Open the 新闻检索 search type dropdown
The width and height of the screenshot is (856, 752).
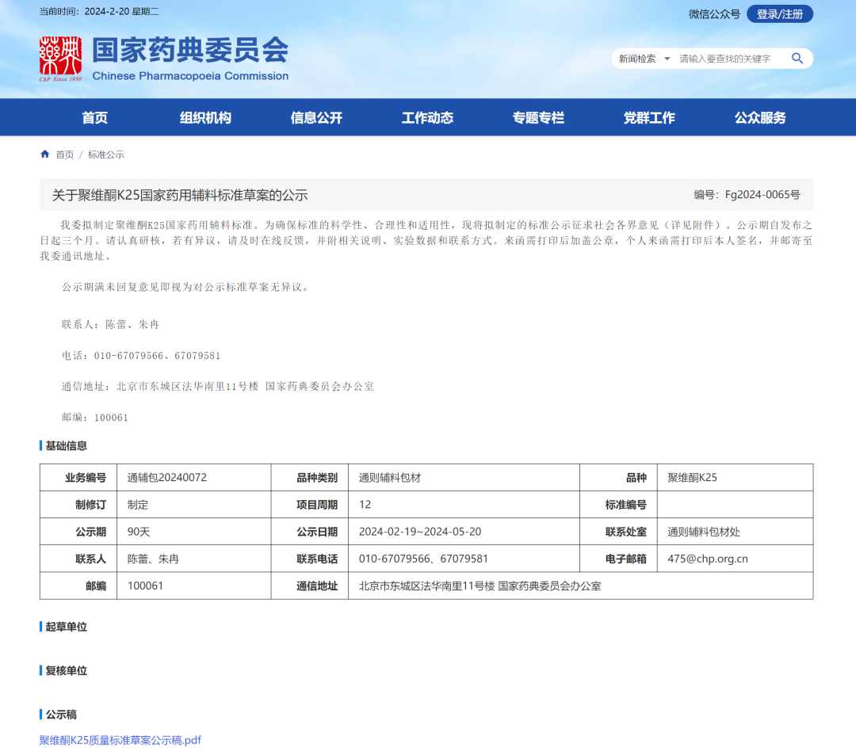click(x=644, y=59)
